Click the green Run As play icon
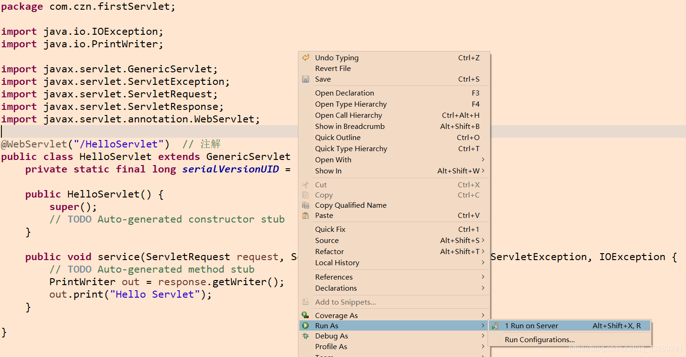 point(305,326)
